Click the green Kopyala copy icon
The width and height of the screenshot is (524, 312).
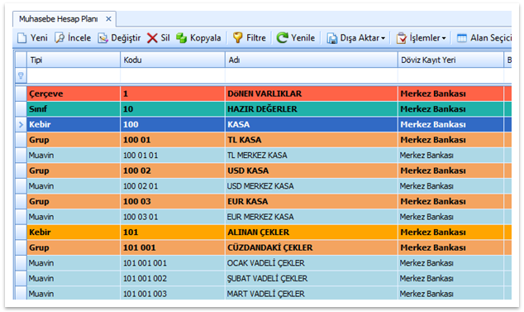coord(182,38)
